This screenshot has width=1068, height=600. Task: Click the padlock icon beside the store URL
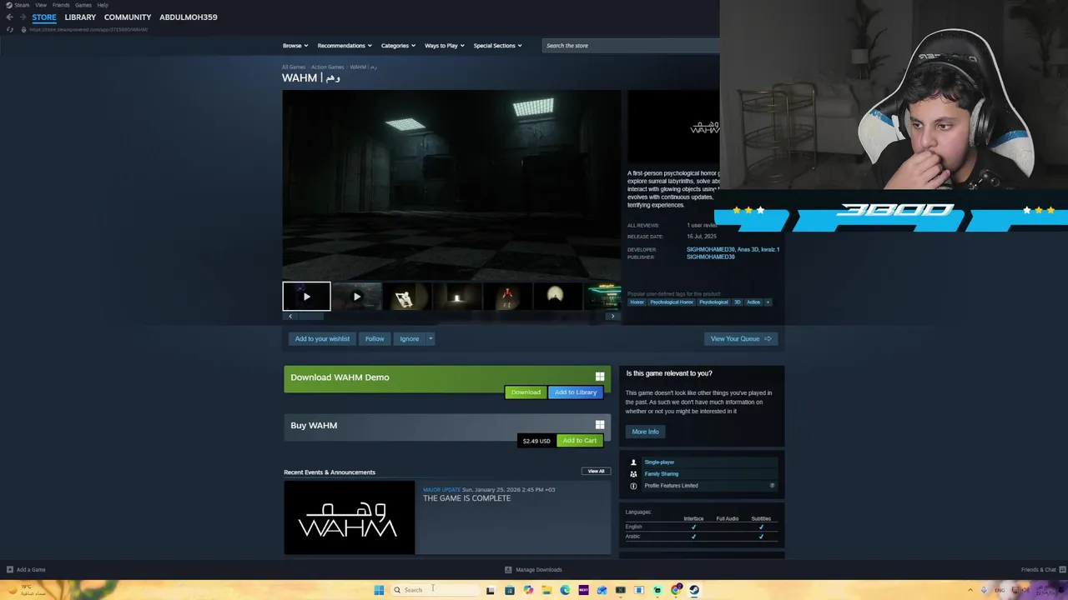coord(23,29)
